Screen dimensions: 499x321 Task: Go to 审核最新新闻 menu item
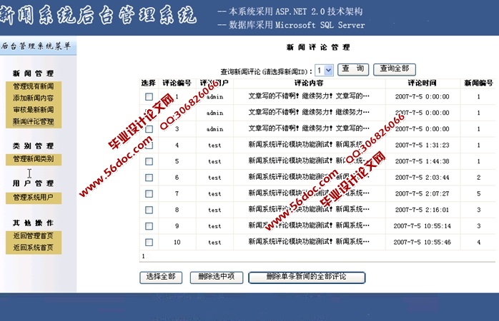tap(33, 111)
